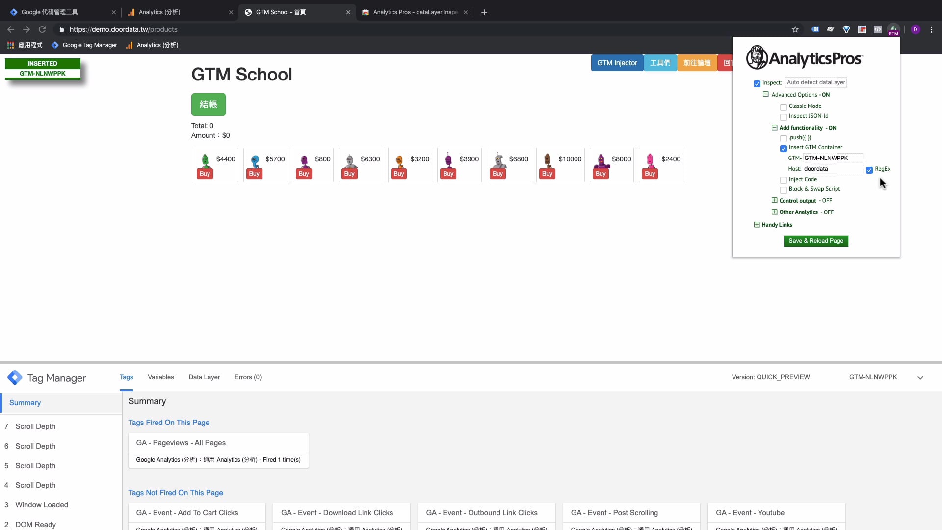
Task: Click the Host input field containing doordata
Action: 833,169
